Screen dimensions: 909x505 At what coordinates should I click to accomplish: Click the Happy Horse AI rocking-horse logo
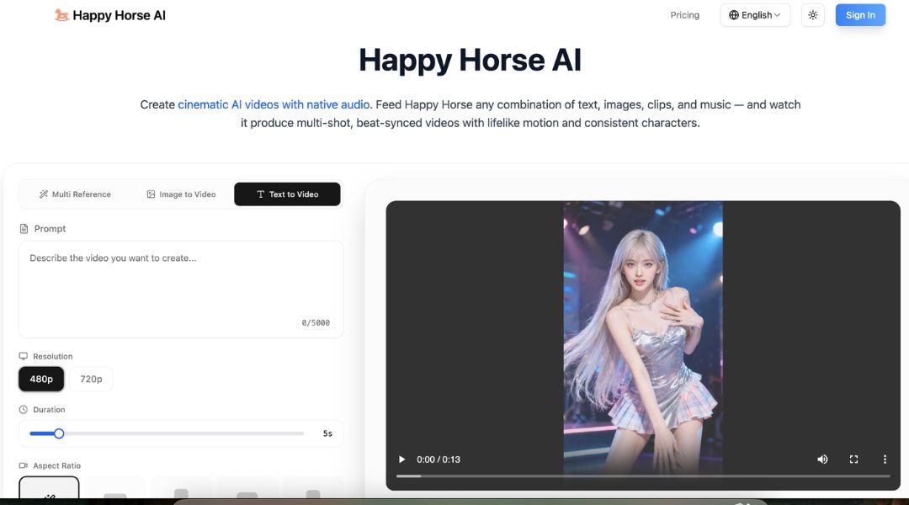61,15
